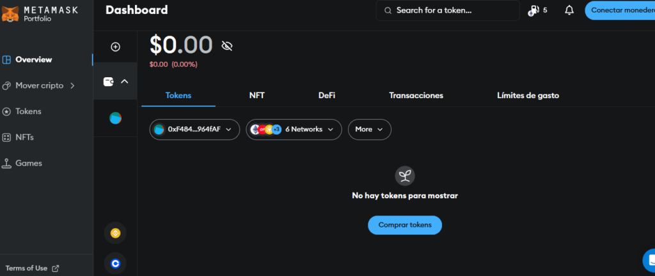Open the Coinbase wallet icon
The width and height of the screenshot is (655, 276).
click(x=115, y=263)
